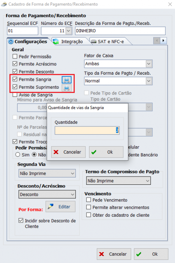Click the left tab scroll arrow
The image size is (175, 263).
pyautogui.click(x=157, y=40)
